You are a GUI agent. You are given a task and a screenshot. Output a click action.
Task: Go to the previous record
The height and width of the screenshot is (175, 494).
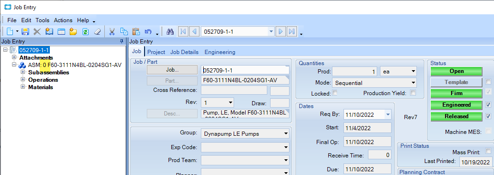tap(194, 31)
